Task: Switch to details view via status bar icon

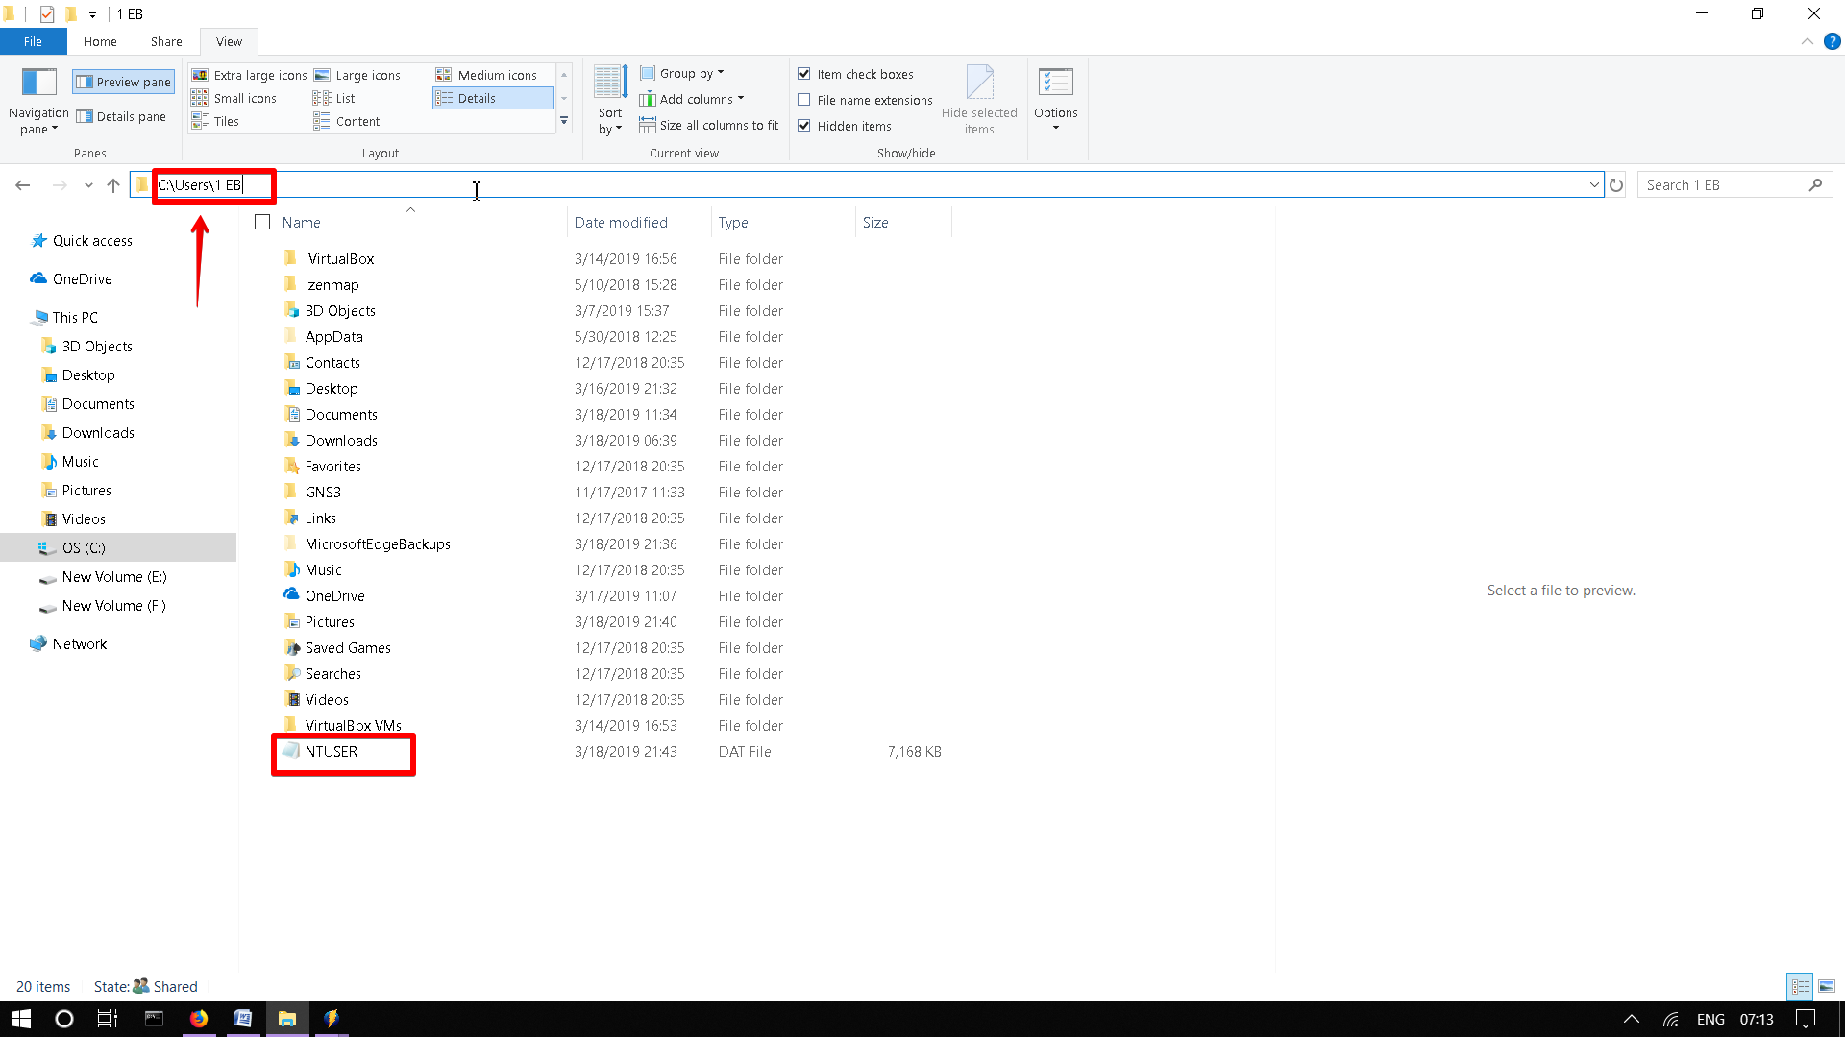Action: click(x=1800, y=986)
